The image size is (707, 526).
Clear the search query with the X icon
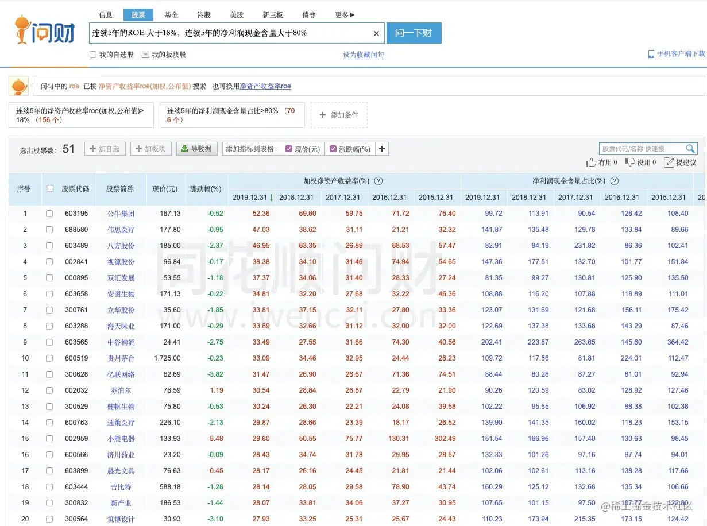pyautogui.click(x=376, y=33)
